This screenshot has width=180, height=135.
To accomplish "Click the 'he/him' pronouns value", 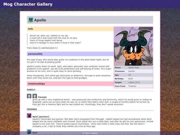I will pos(132,71).
